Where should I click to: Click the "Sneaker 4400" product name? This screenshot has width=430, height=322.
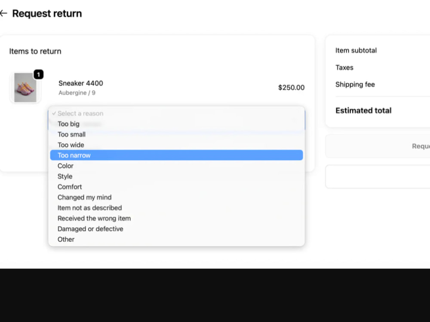click(x=81, y=83)
